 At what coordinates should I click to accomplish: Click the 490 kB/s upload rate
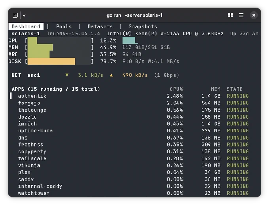135,75
